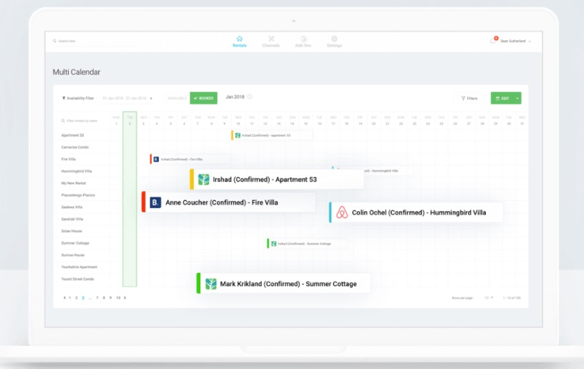Click the Filters button

(x=469, y=98)
